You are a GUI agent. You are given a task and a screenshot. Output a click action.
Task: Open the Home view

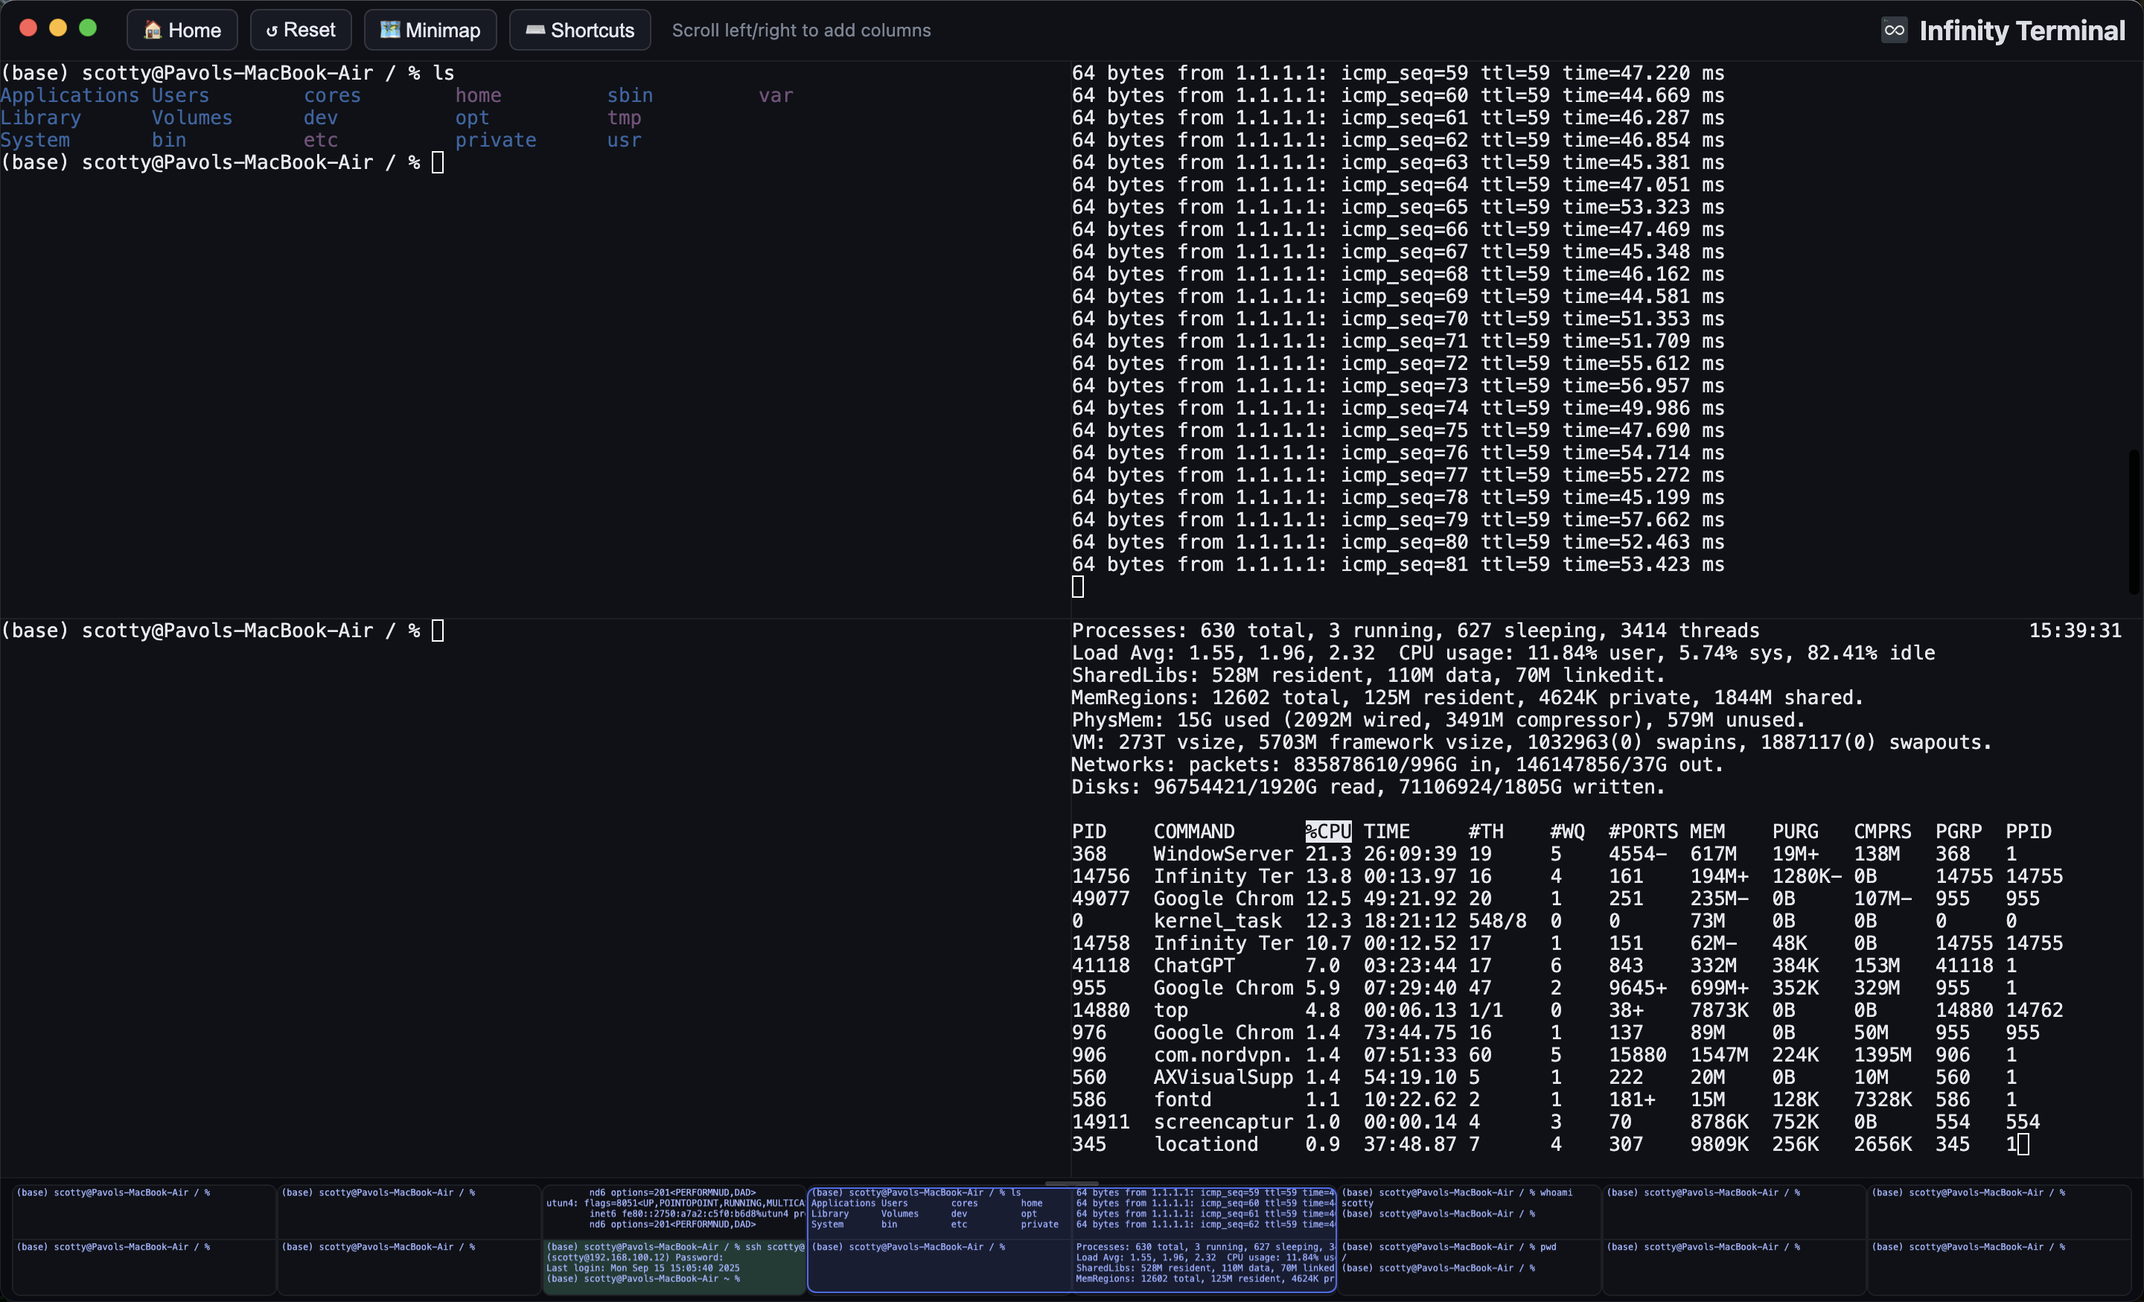tap(181, 29)
